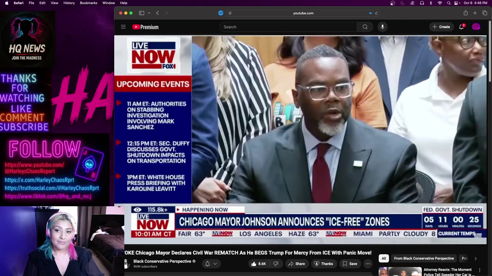The height and width of the screenshot is (276, 492).
Task: Open the page Reader menu icon in address bar
Action: (x=230, y=13)
